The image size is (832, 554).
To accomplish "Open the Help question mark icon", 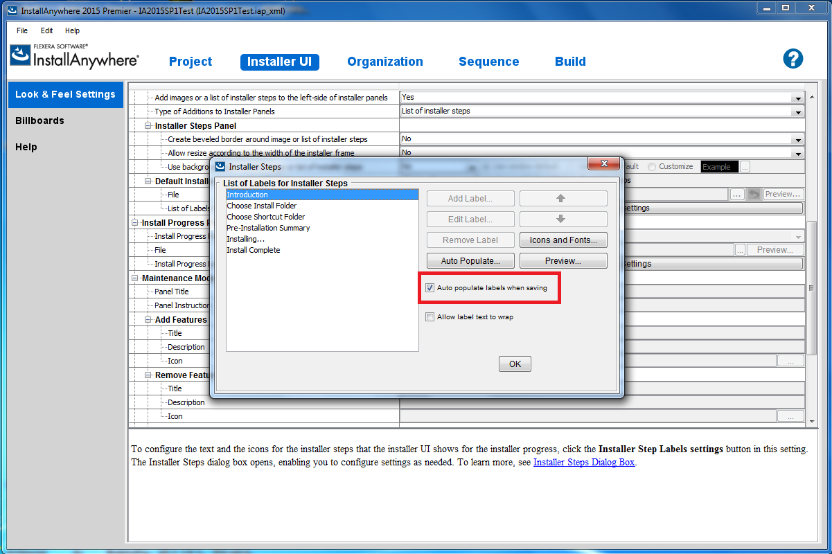I will coord(793,58).
